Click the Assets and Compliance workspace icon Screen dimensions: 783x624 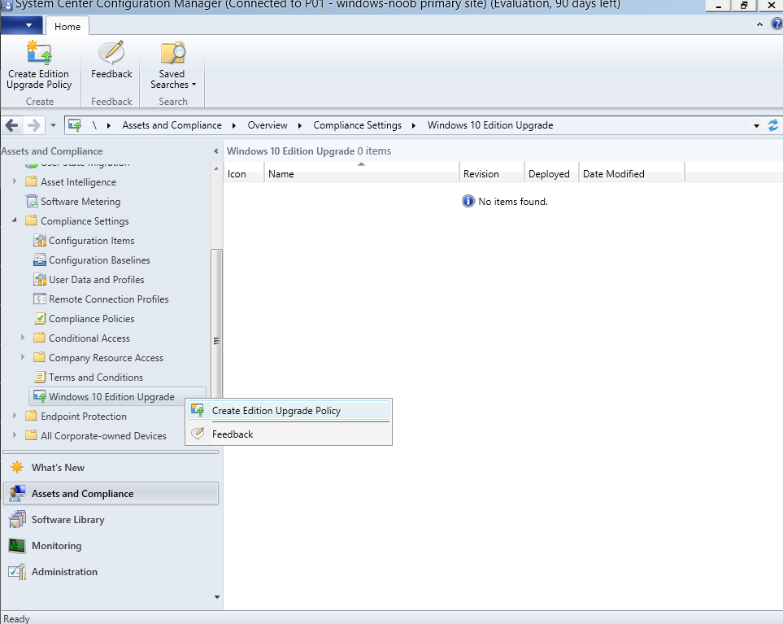pyautogui.click(x=17, y=493)
